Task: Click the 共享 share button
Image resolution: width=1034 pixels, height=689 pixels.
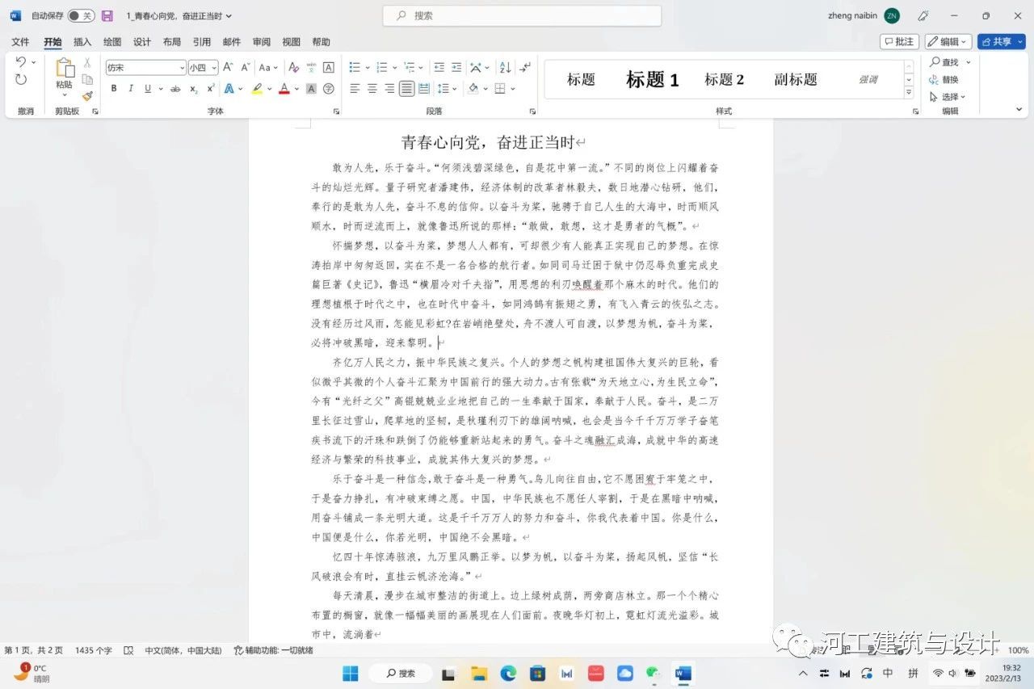Action: [x=1000, y=42]
